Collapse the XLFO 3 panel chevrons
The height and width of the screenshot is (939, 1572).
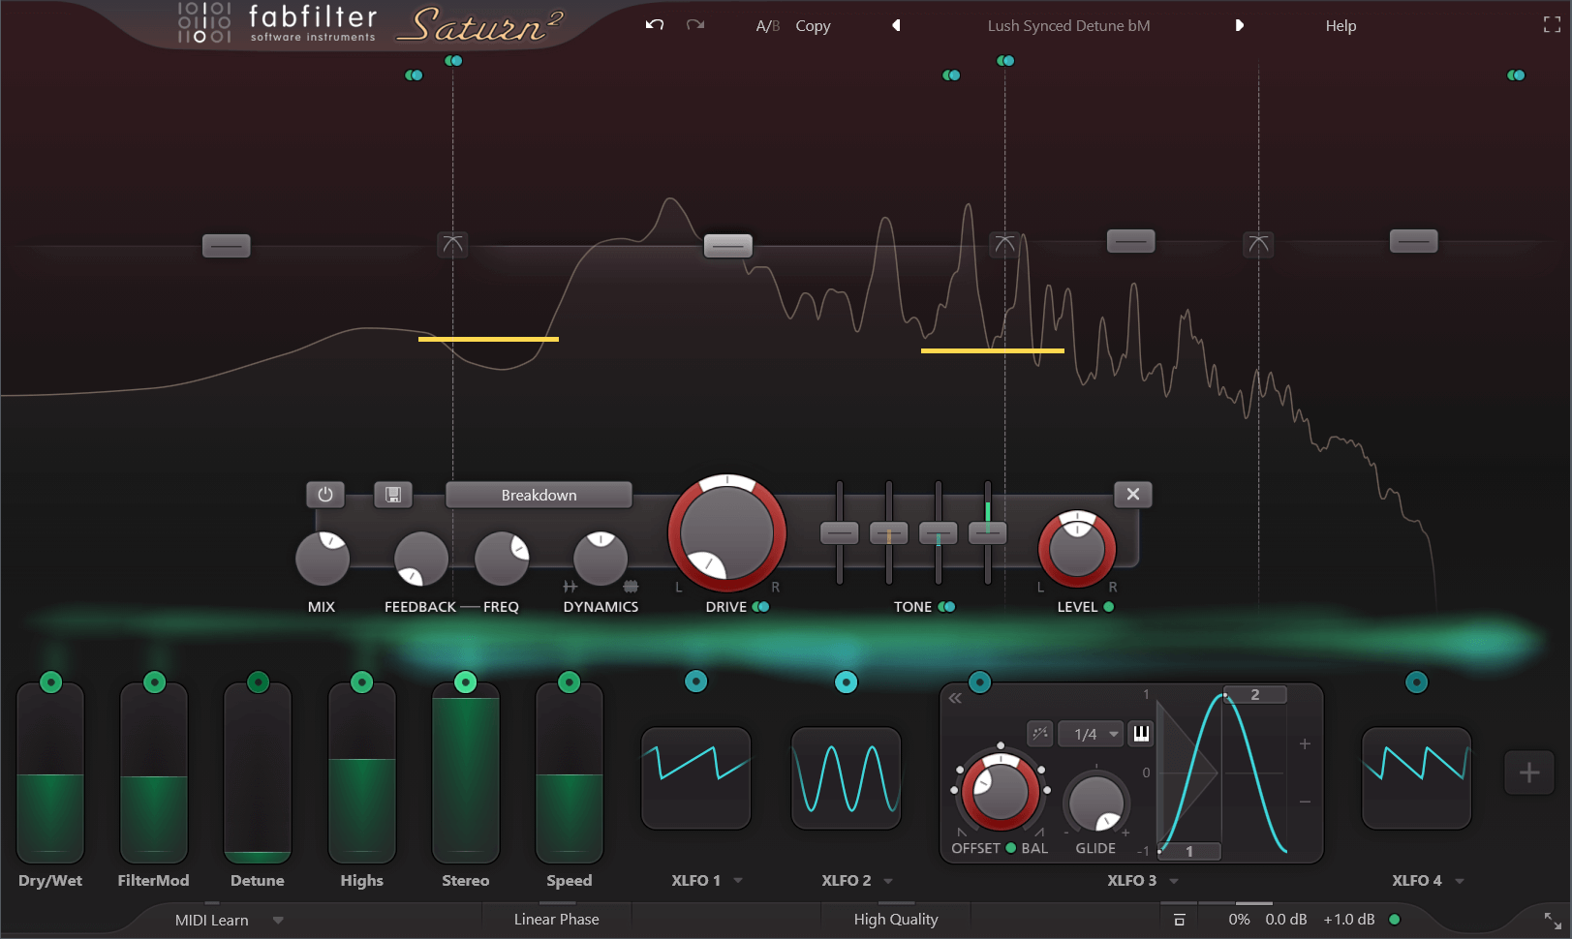(955, 698)
